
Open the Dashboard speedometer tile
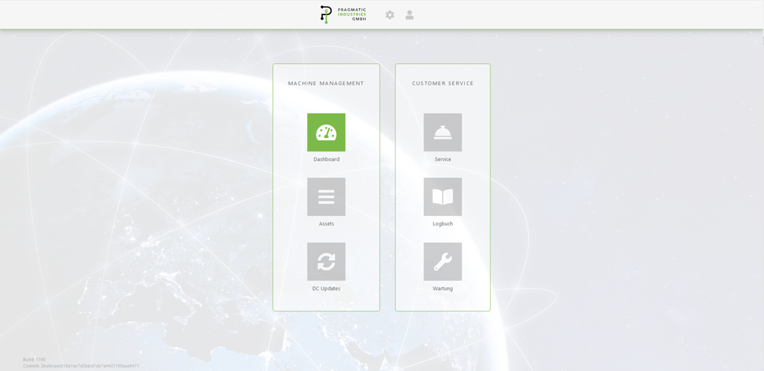click(326, 132)
